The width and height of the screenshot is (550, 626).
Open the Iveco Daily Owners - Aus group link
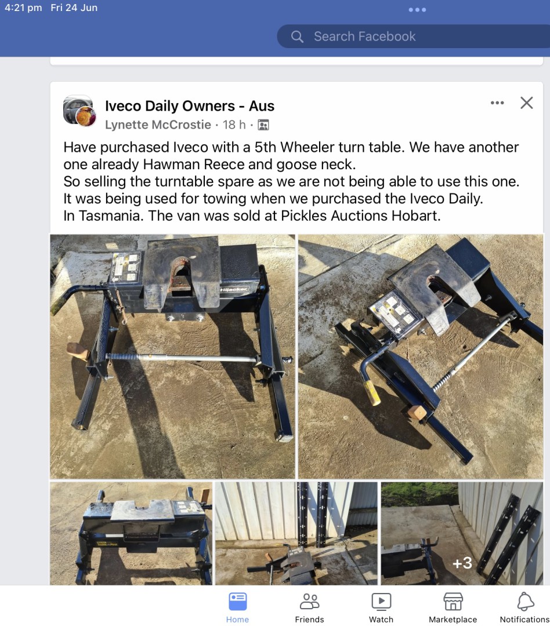(x=190, y=106)
